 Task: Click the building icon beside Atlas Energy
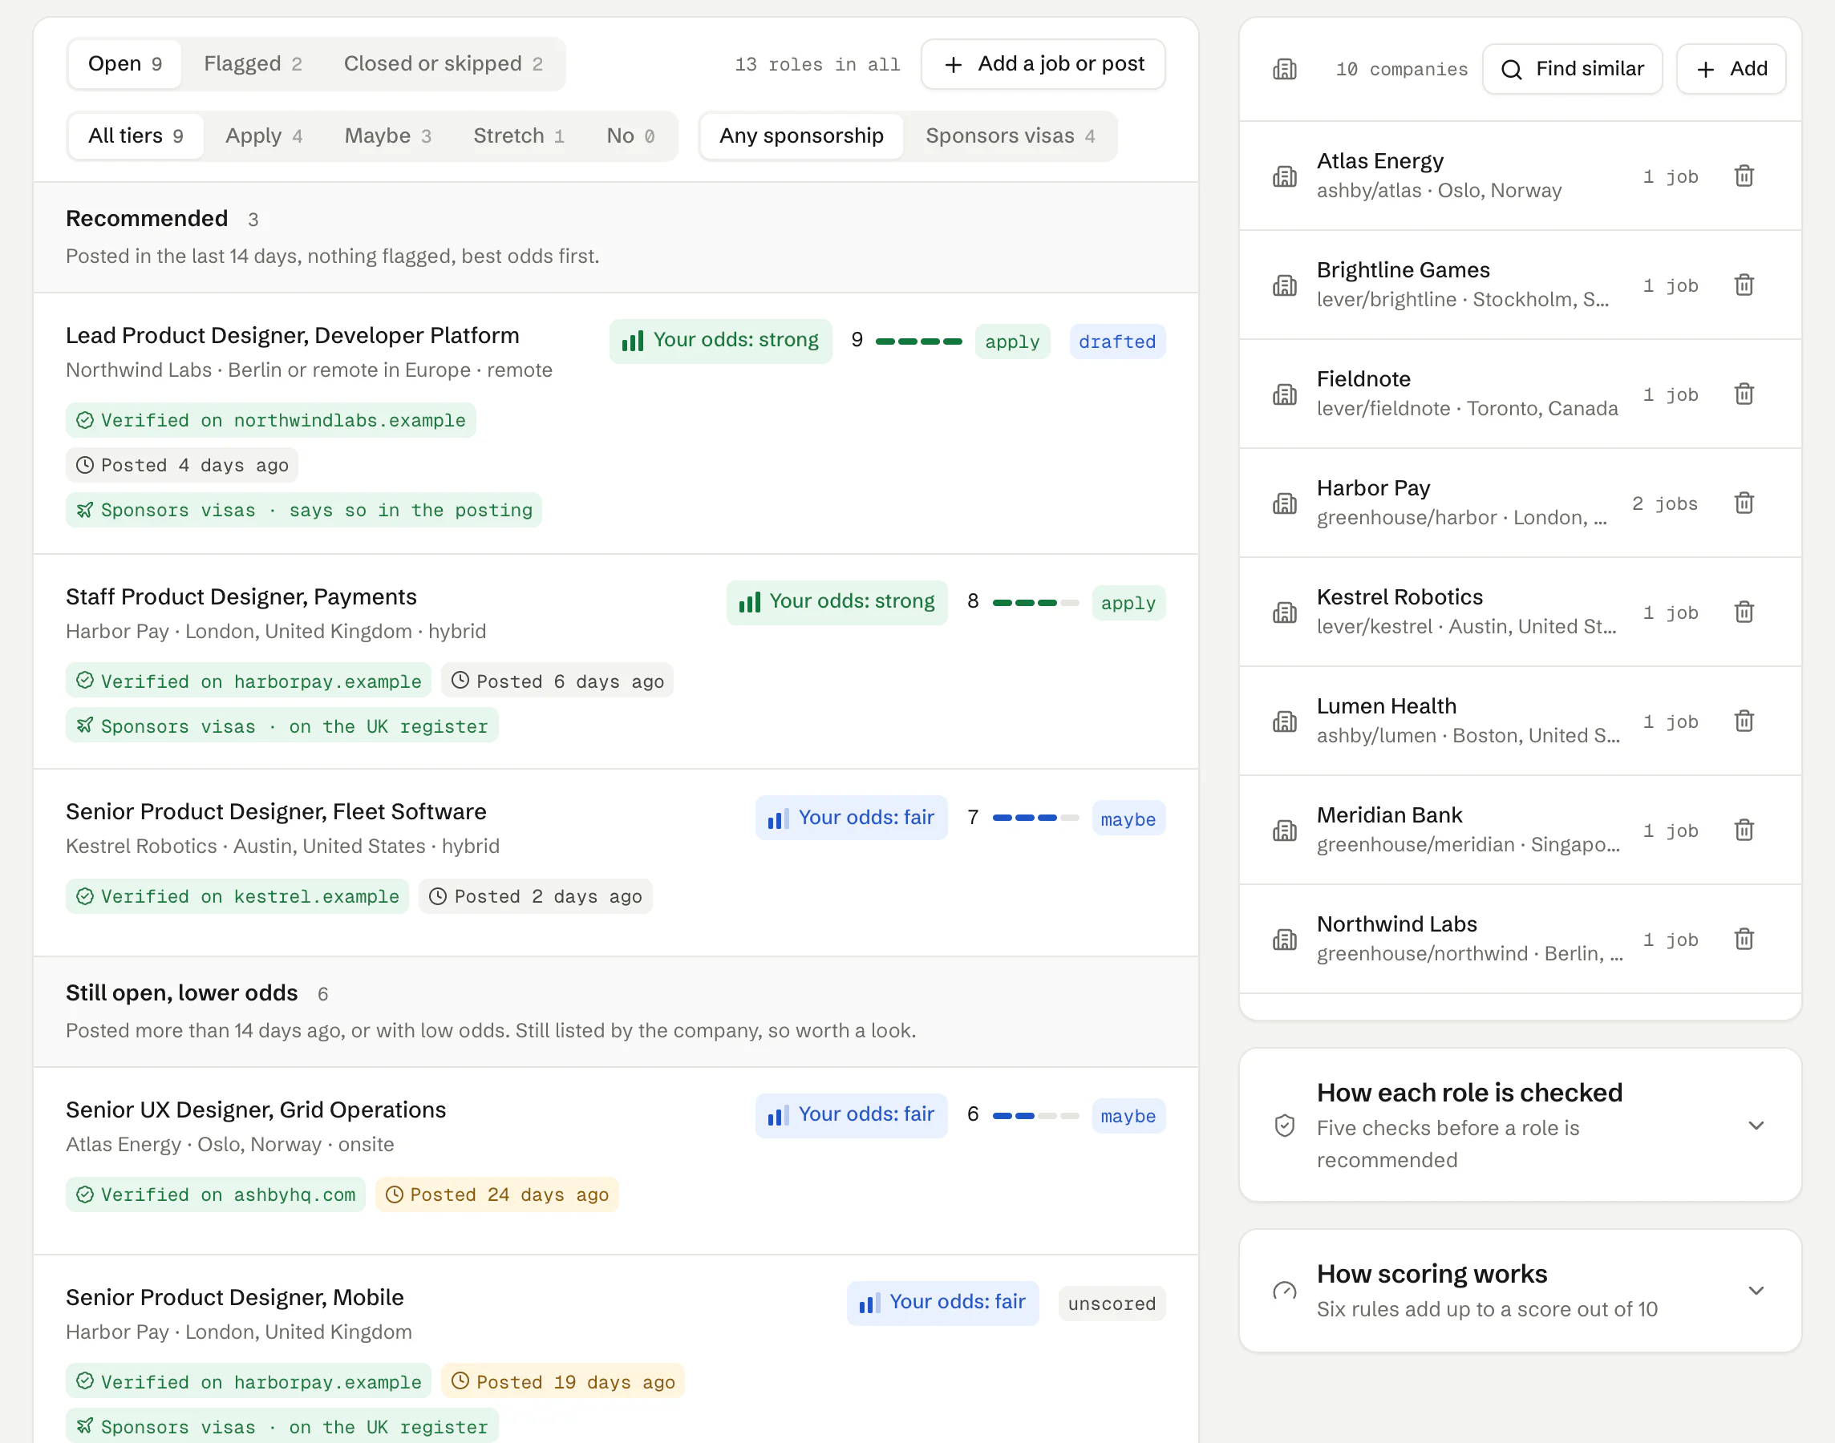point(1284,176)
